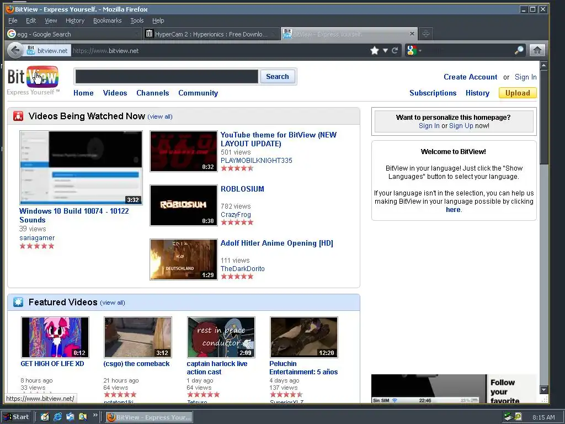Click the URL address bar
The width and height of the screenshot is (565, 424).
click(x=220, y=50)
